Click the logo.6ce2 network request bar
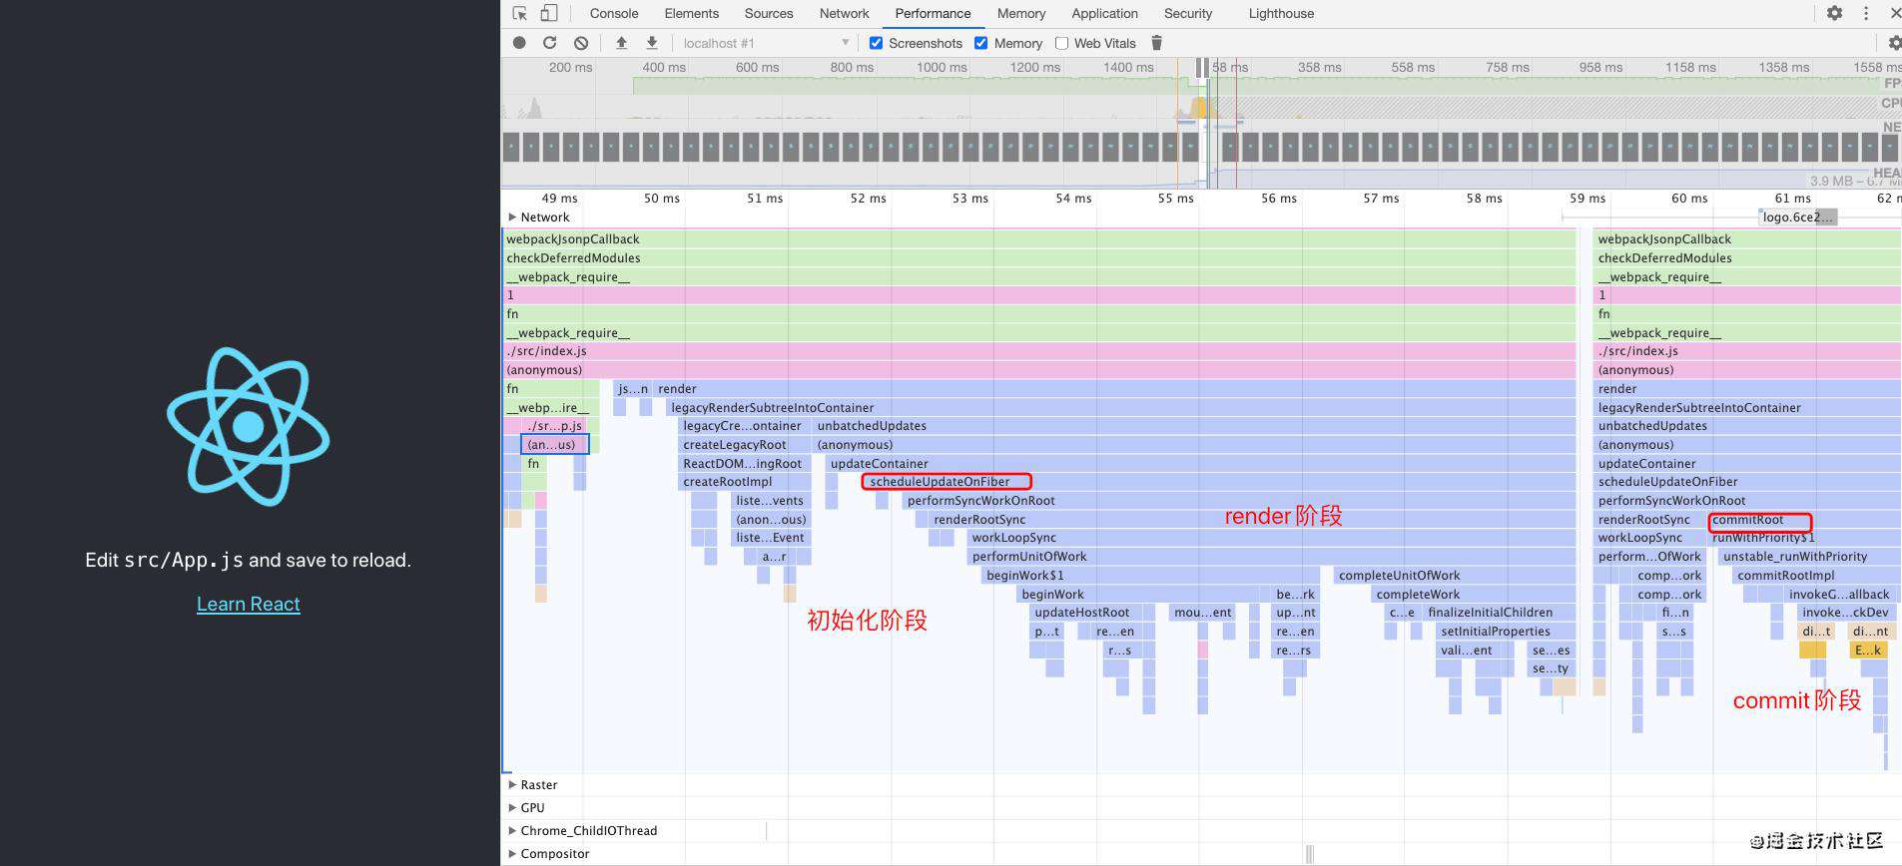The width and height of the screenshot is (1902, 866). point(1797,216)
